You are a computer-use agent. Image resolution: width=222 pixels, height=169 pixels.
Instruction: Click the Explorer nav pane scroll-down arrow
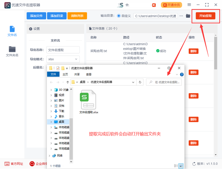[71, 162]
